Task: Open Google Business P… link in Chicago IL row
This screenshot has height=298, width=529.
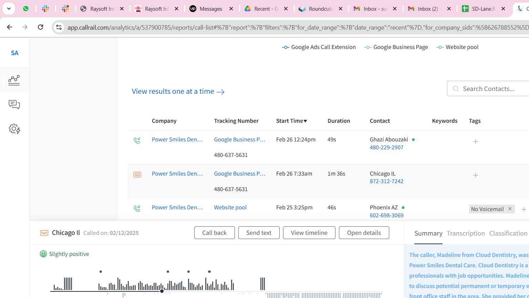Action: click(240, 173)
